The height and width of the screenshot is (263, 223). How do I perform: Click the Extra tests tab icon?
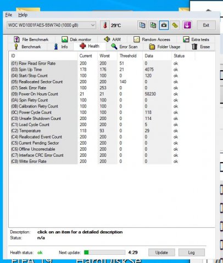186,39
